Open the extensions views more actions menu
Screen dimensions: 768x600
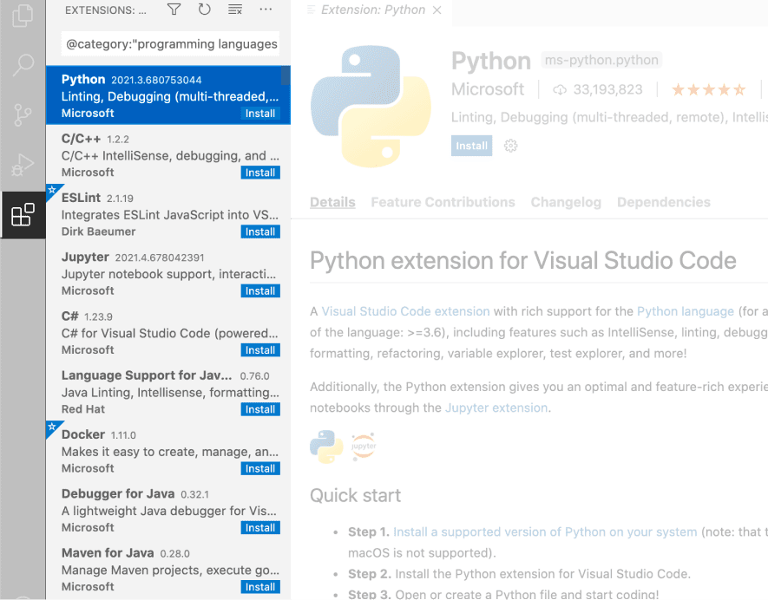[x=266, y=10]
